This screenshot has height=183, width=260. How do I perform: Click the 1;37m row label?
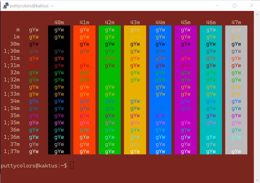[12, 151]
